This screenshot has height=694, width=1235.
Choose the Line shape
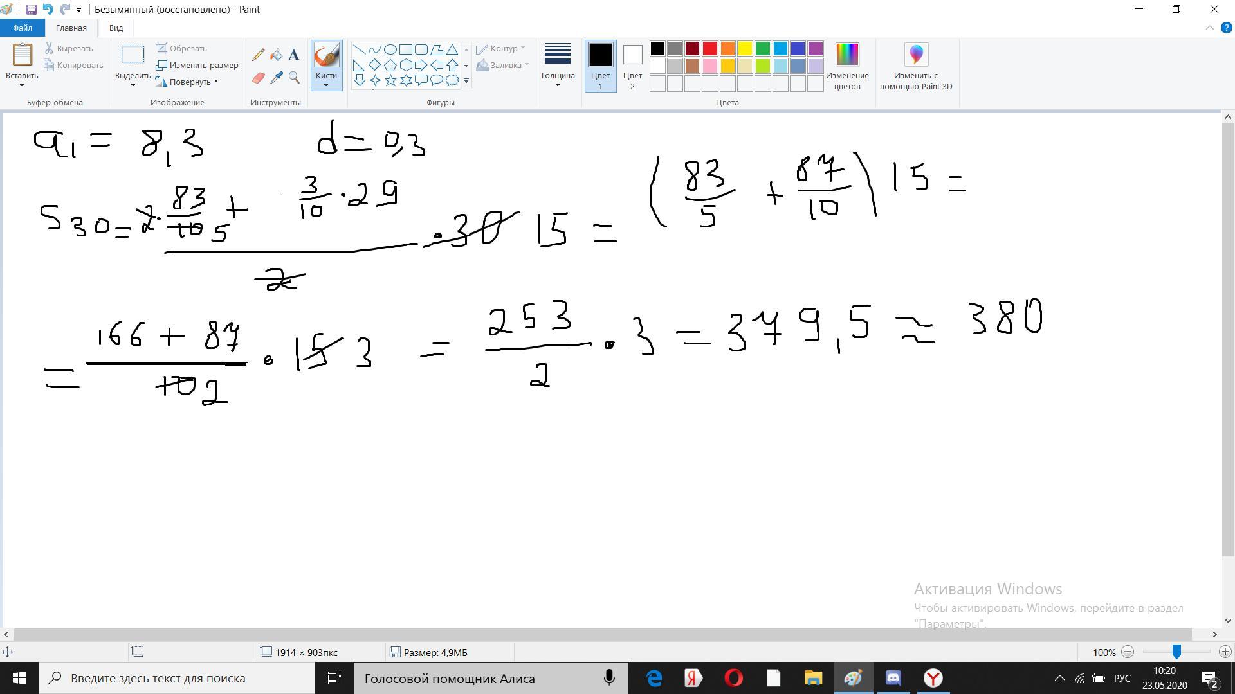tap(360, 49)
